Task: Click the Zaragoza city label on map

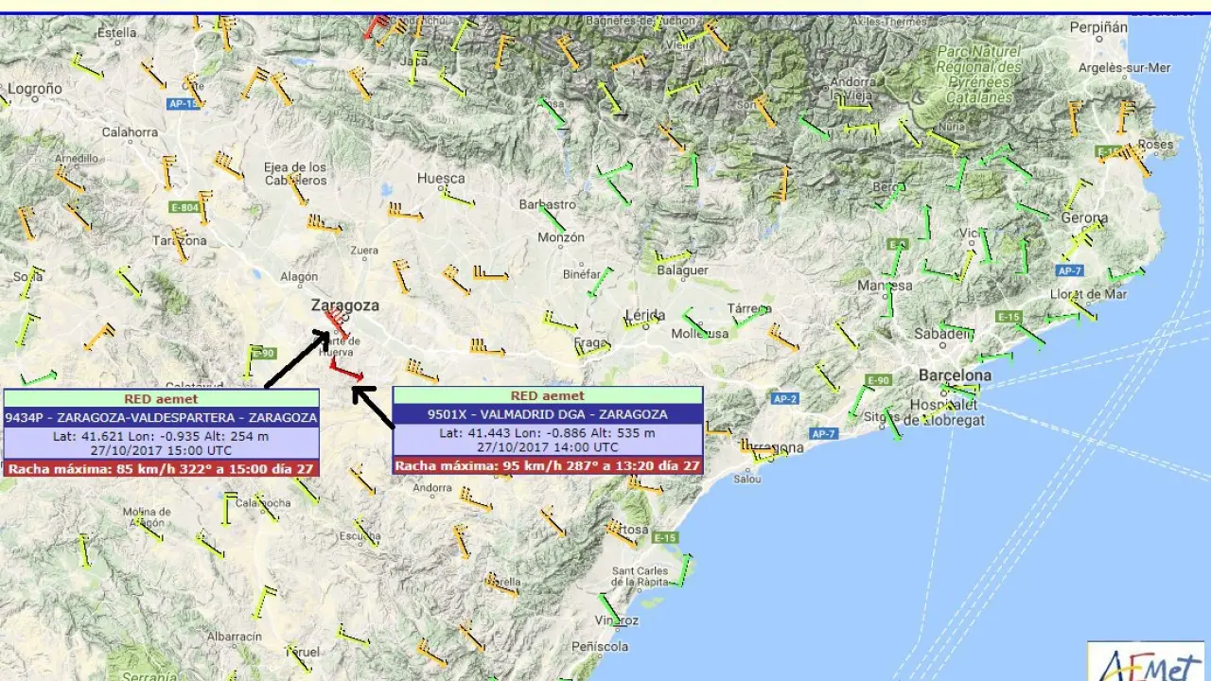Action: point(344,306)
